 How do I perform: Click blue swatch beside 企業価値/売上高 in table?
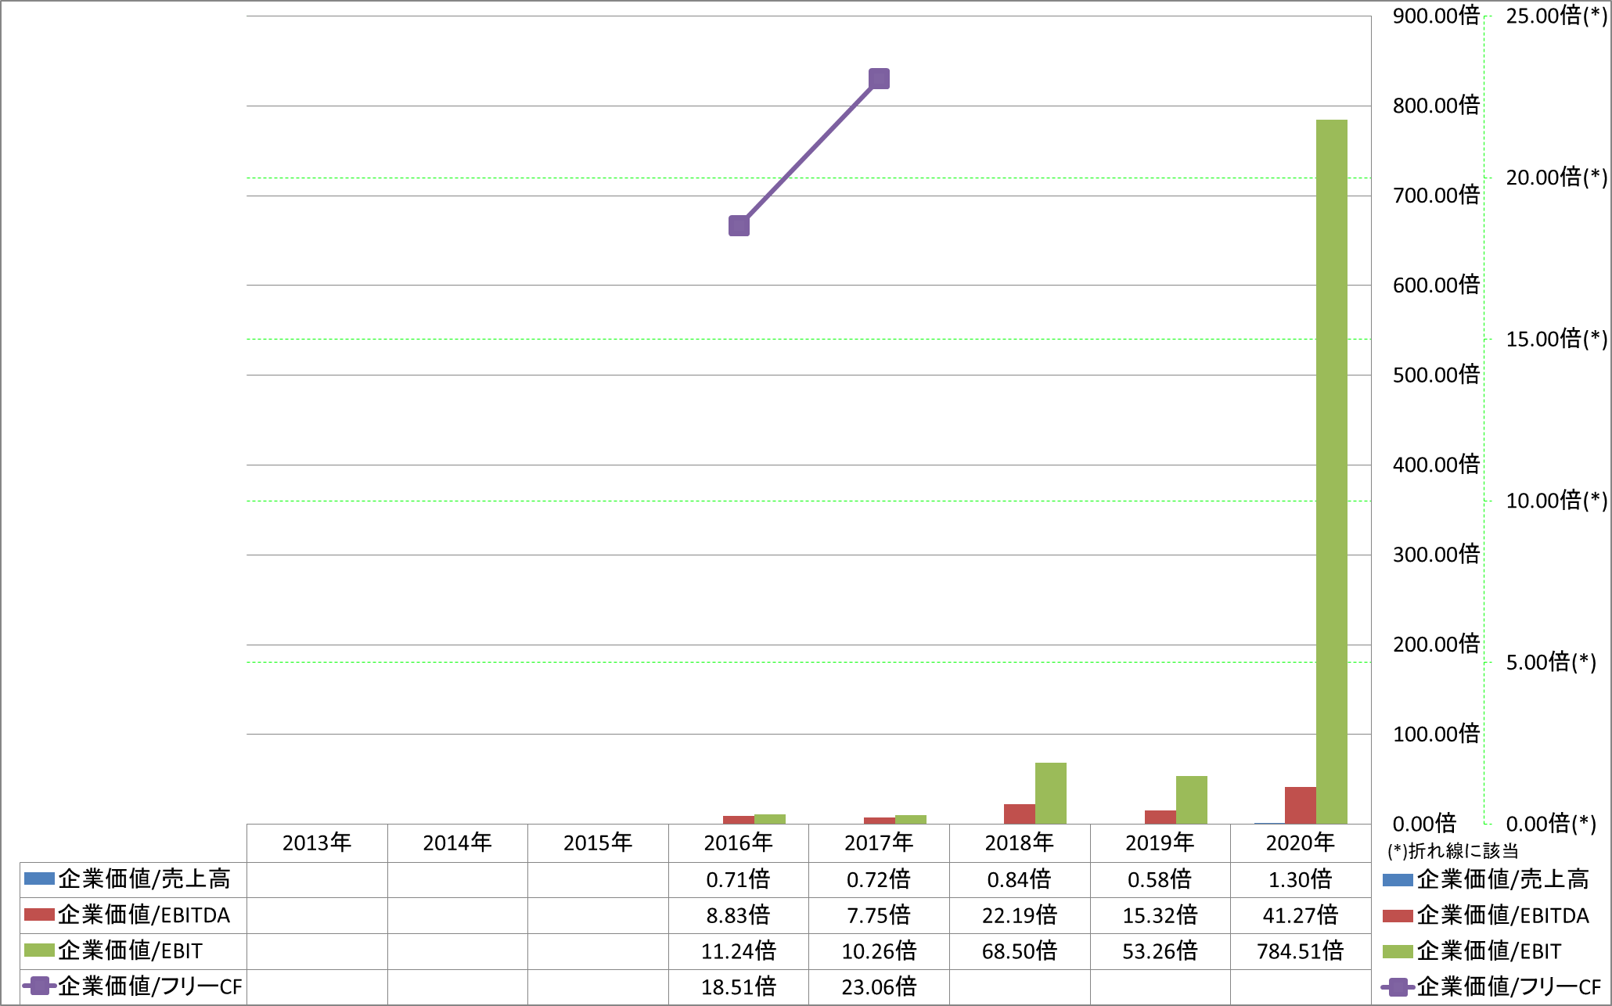(39, 878)
